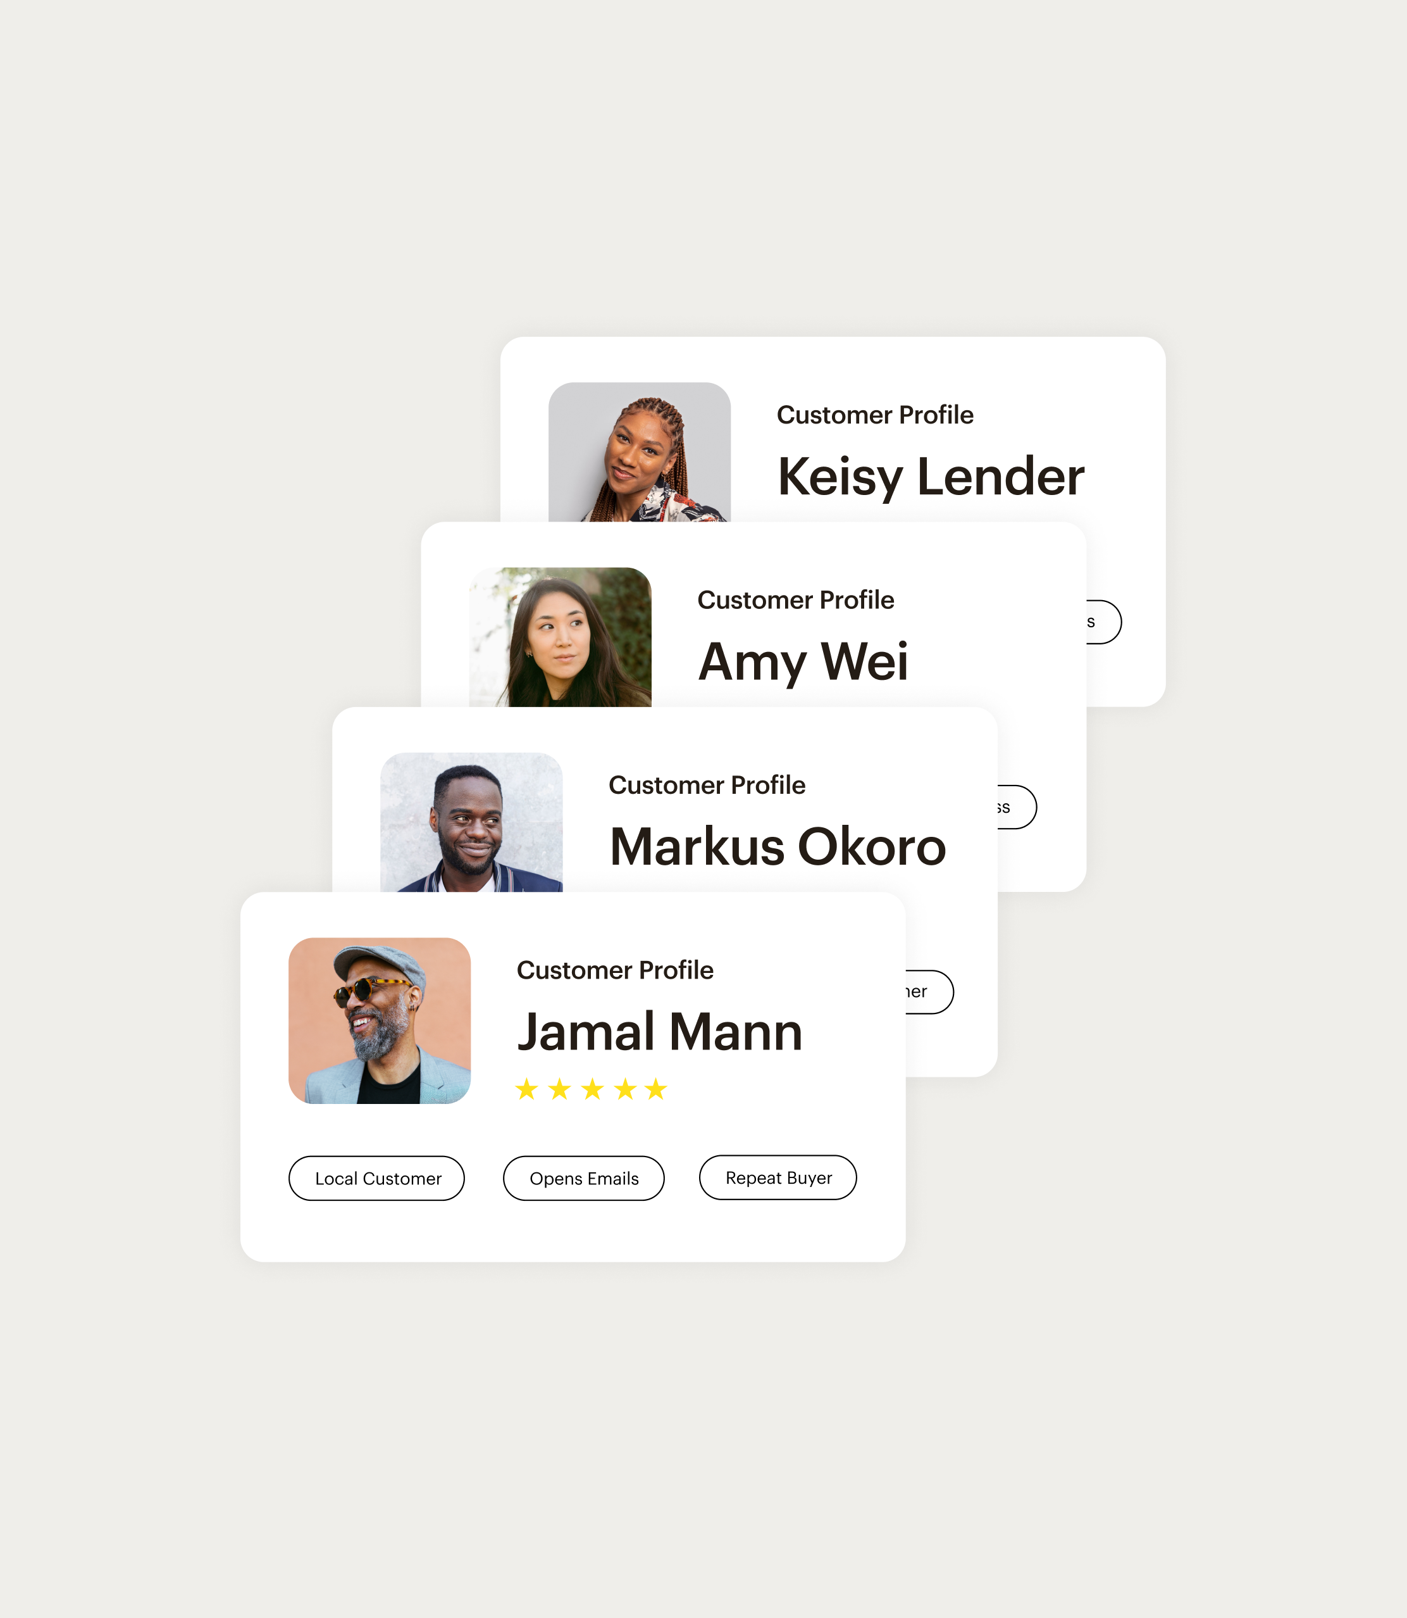Click the partially hidden tag on Keisy Lender's card
This screenshot has width=1407, height=1618.
click(x=1103, y=622)
